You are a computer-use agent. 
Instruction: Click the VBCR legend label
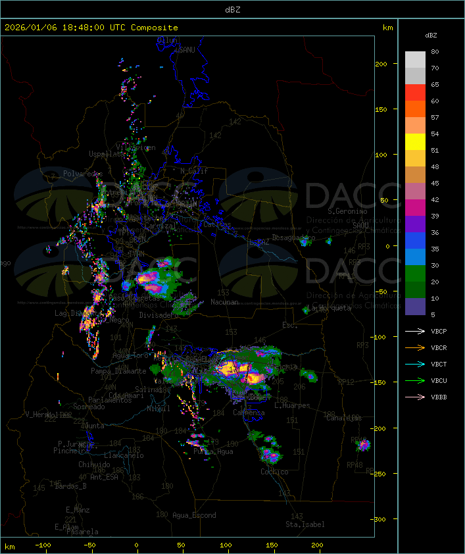click(x=439, y=347)
